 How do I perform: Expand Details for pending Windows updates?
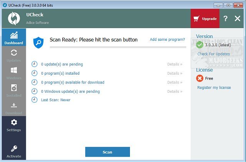[x=175, y=92]
